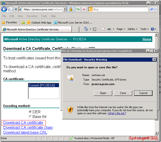Click the Internet Explorer logo in the title bar
The height and width of the screenshot is (142, 161).
[x=3, y=3]
